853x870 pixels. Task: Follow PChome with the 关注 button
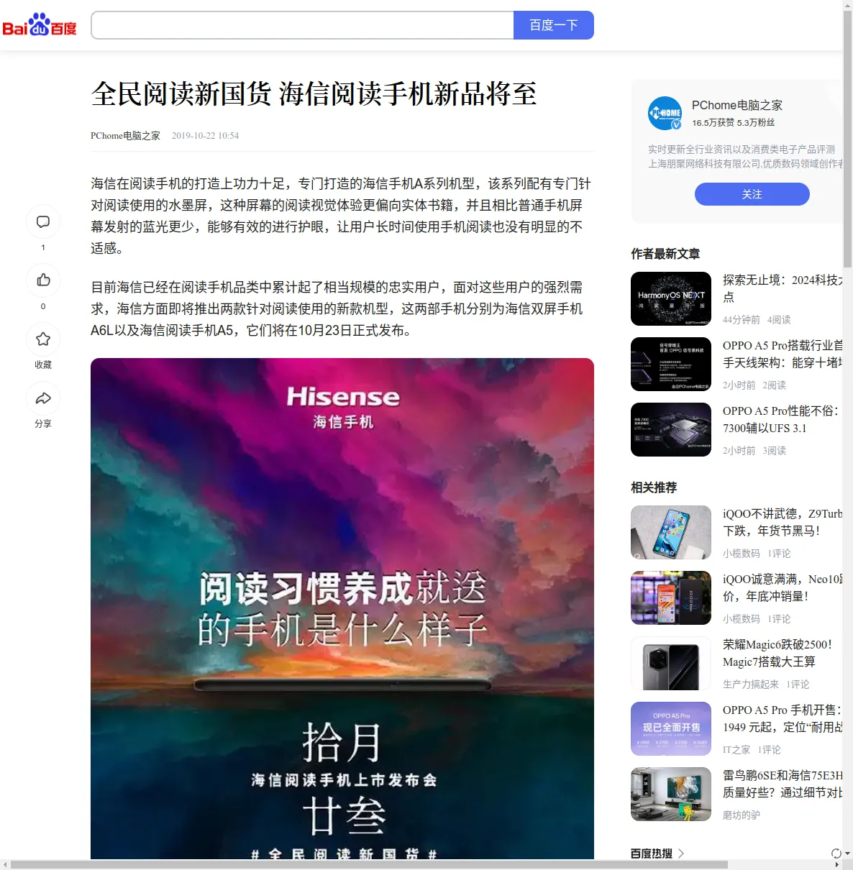pos(752,194)
